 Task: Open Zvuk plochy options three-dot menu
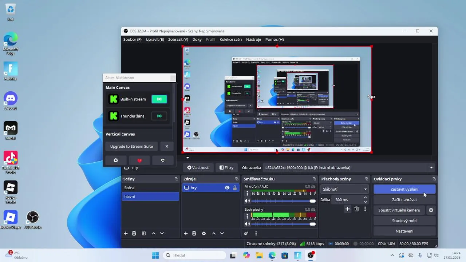[247, 217]
